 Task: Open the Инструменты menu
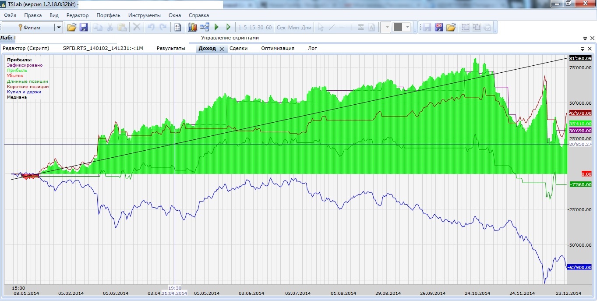(144, 15)
